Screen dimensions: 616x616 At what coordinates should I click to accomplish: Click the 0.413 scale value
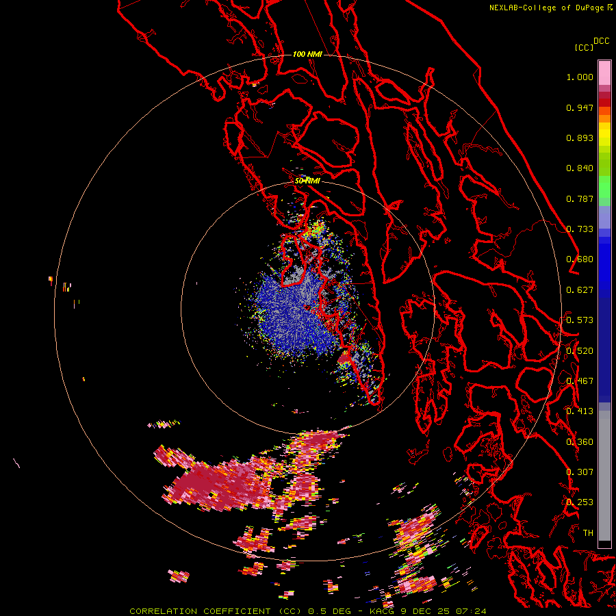click(x=580, y=411)
